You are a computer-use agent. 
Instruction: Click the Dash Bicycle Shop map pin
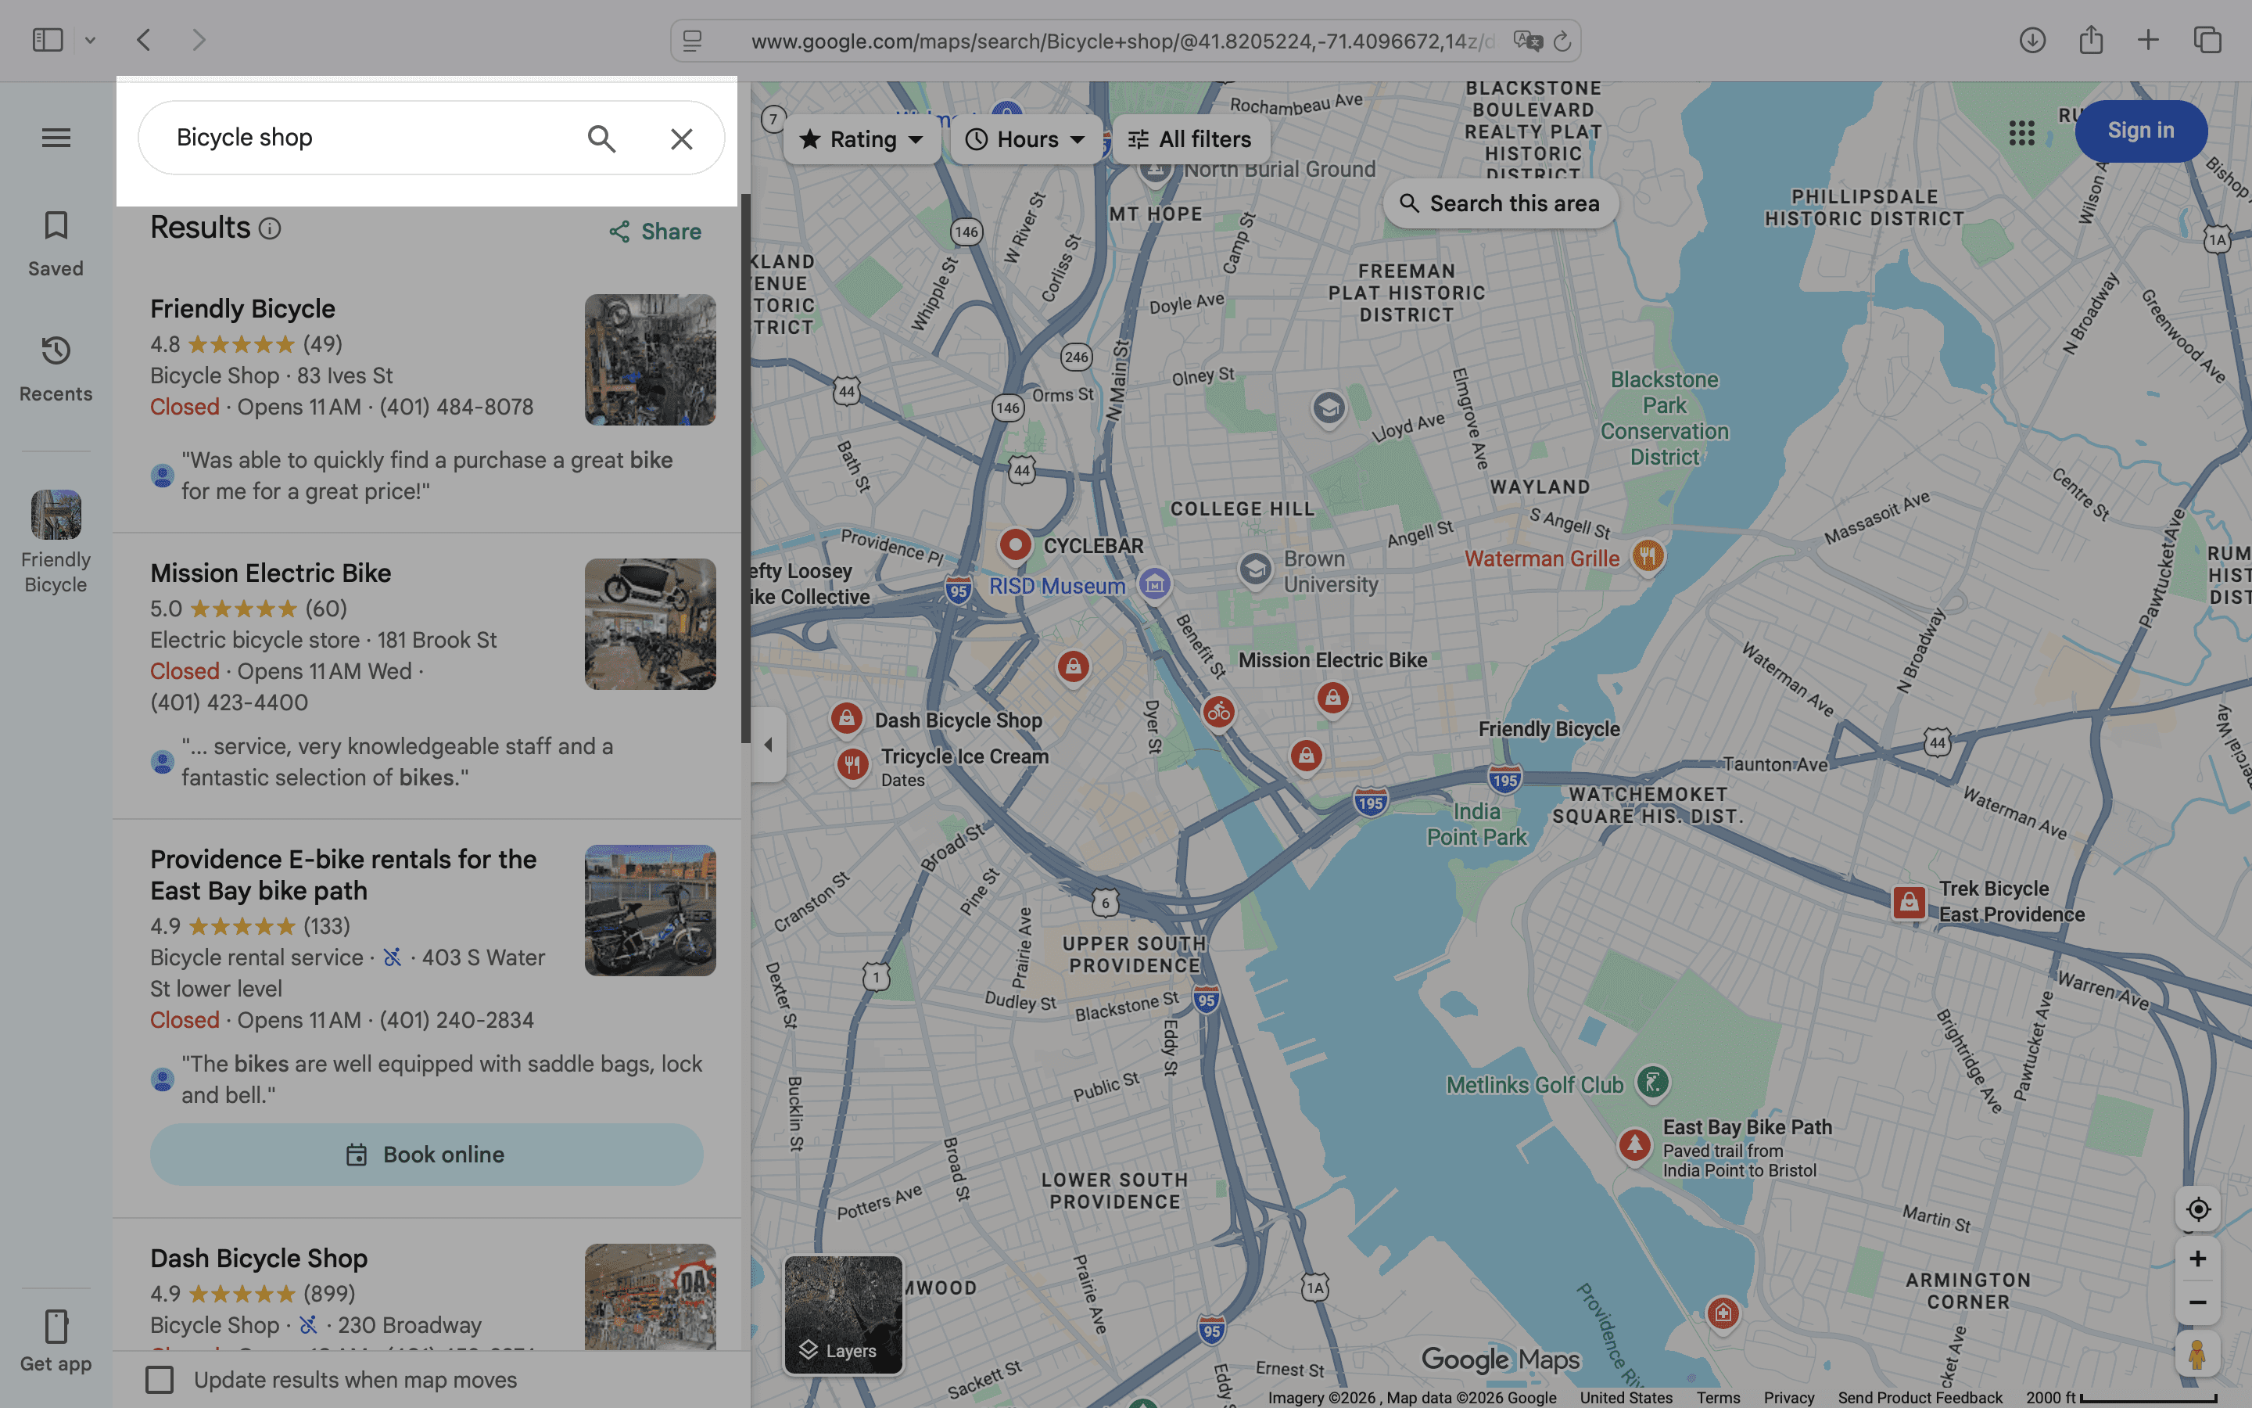point(846,718)
